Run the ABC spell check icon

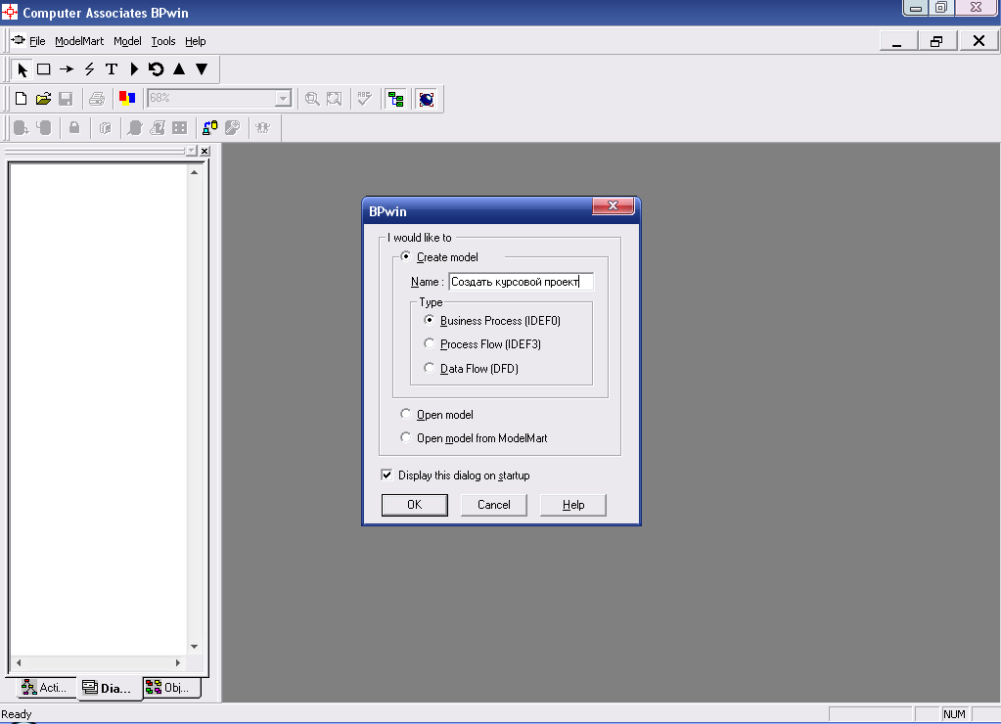tap(365, 98)
